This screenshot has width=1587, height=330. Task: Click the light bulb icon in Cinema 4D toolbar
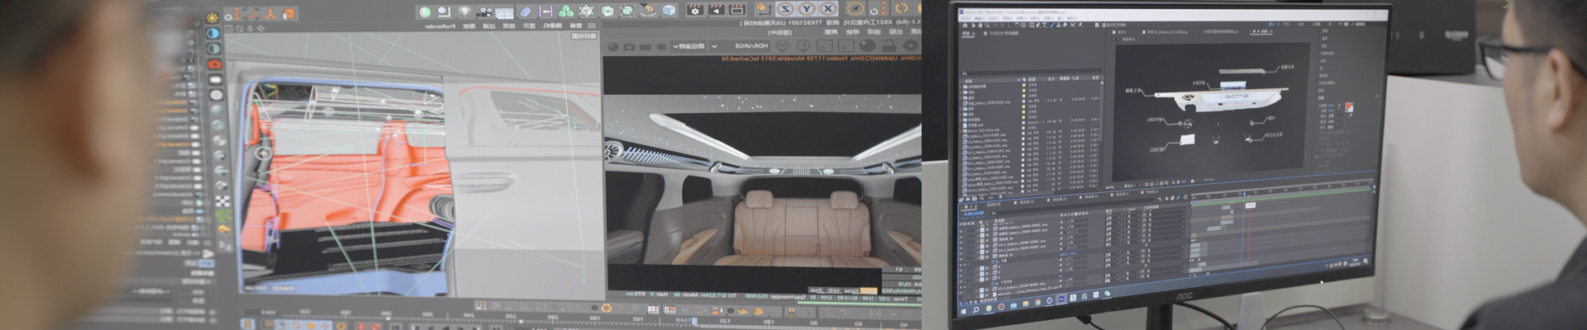464,12
